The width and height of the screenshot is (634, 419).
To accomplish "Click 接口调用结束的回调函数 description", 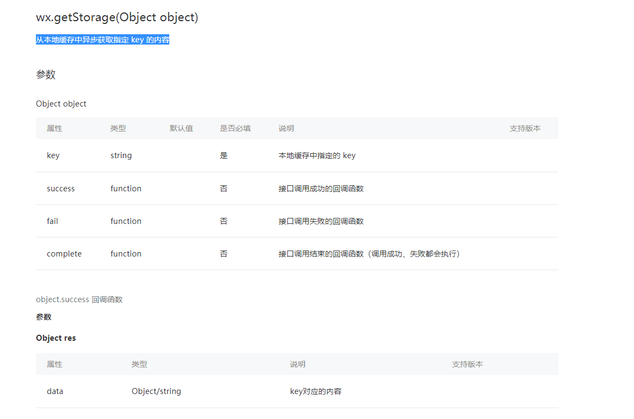I will (x=369, y=254).
